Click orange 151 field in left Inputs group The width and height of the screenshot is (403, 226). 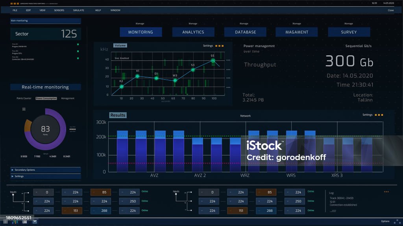pos(72,211)
